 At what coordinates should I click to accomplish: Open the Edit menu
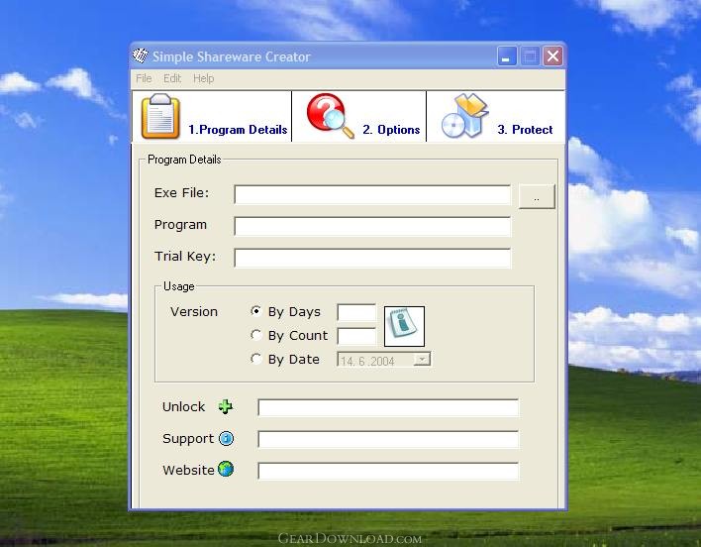pyautogui.click(x=172, y=78)
